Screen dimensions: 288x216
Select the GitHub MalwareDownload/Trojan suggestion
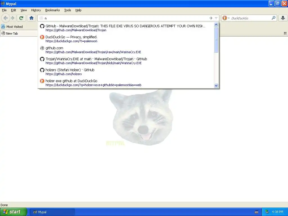pyautogui.click(x=126, y=28)
